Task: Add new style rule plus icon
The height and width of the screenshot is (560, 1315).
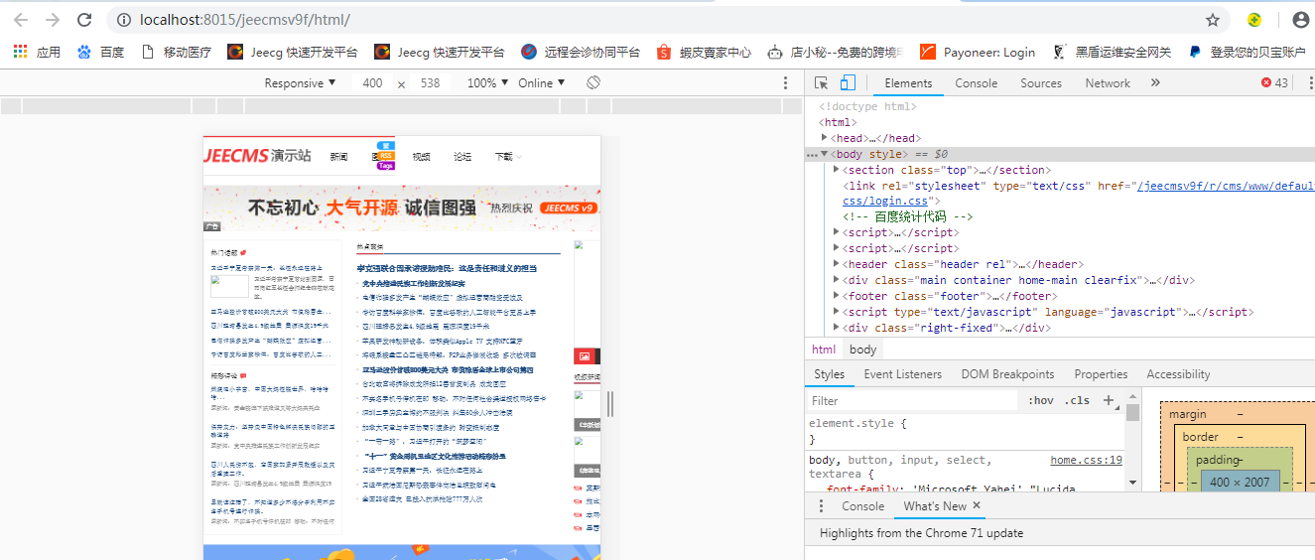Action: [x=1109, y=400]
